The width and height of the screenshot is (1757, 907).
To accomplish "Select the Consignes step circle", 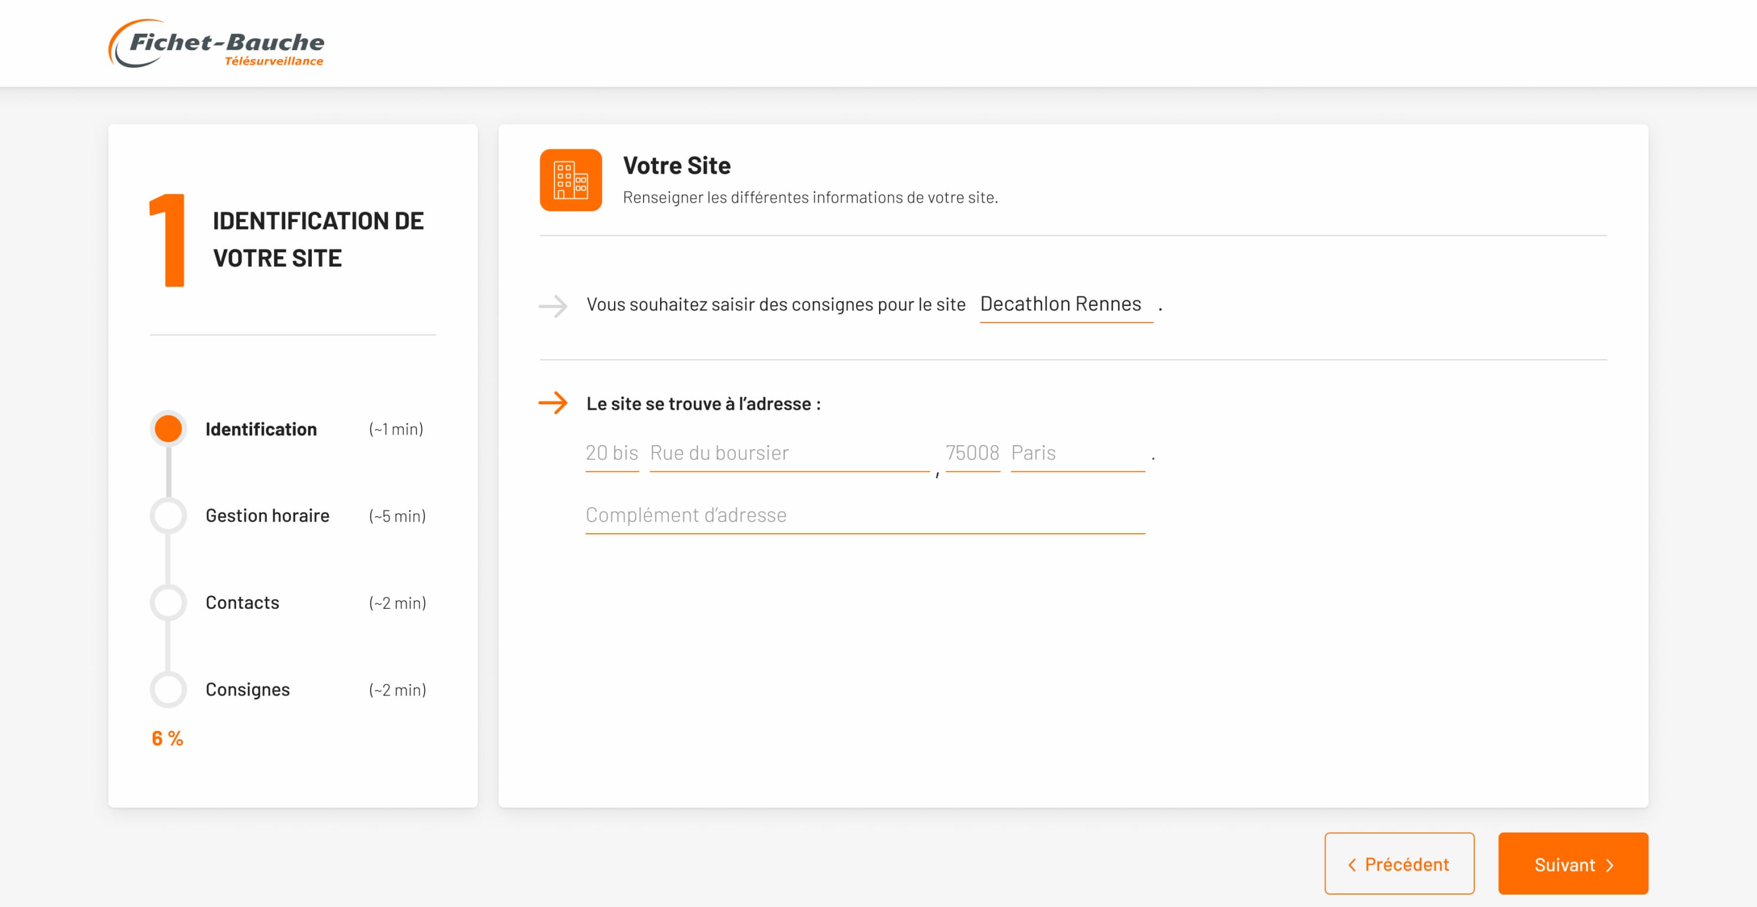I will tap(168, 690).
